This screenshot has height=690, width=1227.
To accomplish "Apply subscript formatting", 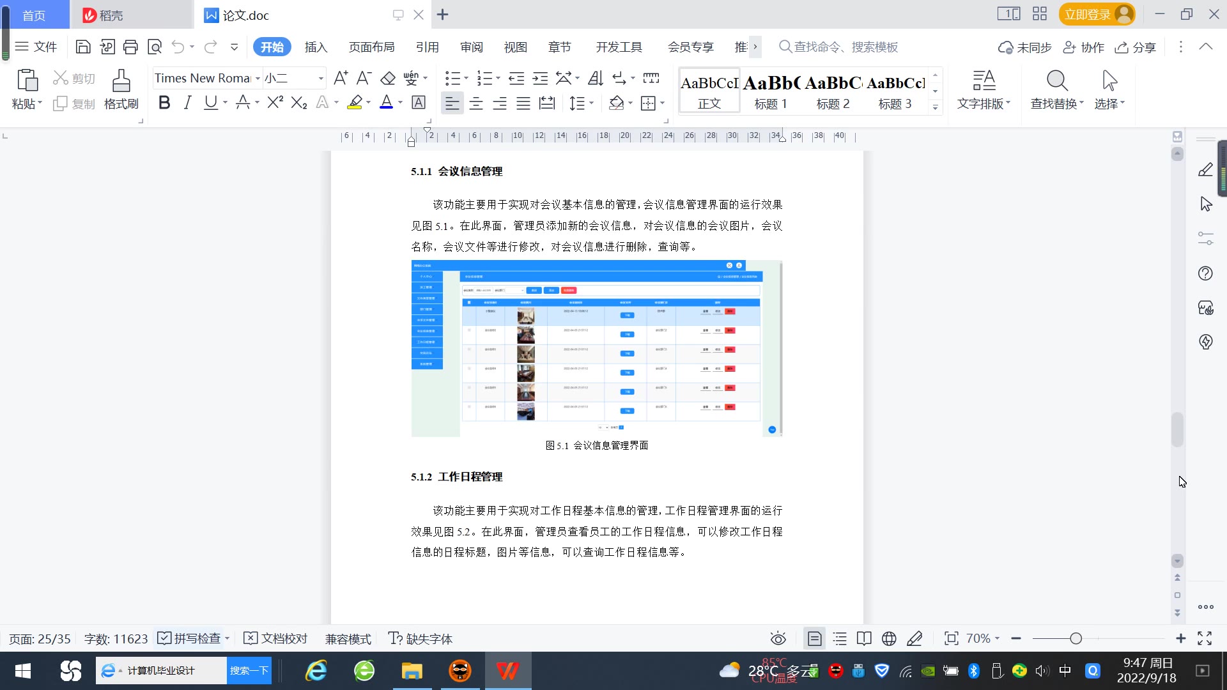I will 299,102.
